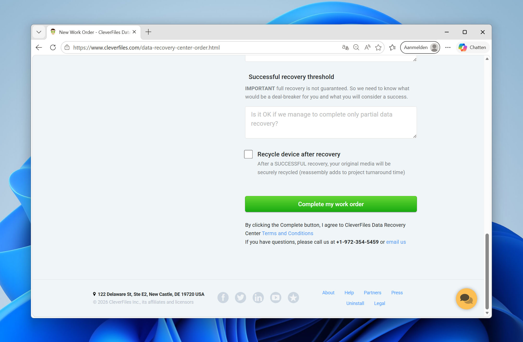Open CleverFiles Twitter icon
The height and width of the screenshot is (342, 523).
tap(240, 298)
